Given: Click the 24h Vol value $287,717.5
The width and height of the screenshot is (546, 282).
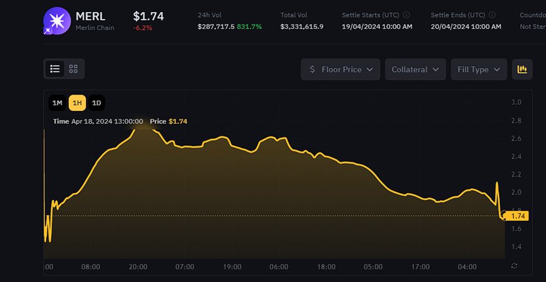Looking at the screenshot, I should [216, 26].
